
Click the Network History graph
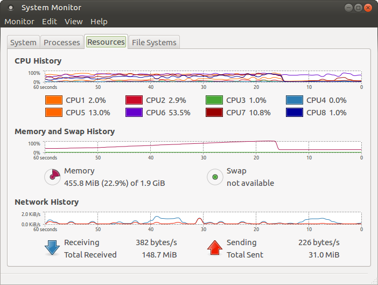203,218
